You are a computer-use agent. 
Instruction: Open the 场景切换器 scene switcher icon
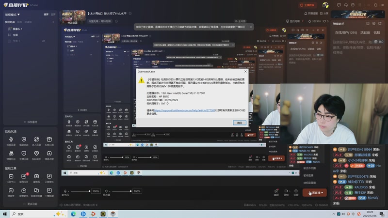click(x=36, y=192)
